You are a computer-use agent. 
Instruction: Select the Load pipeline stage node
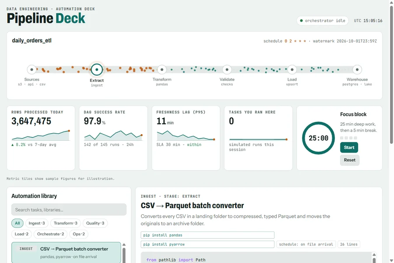point(292,69)
